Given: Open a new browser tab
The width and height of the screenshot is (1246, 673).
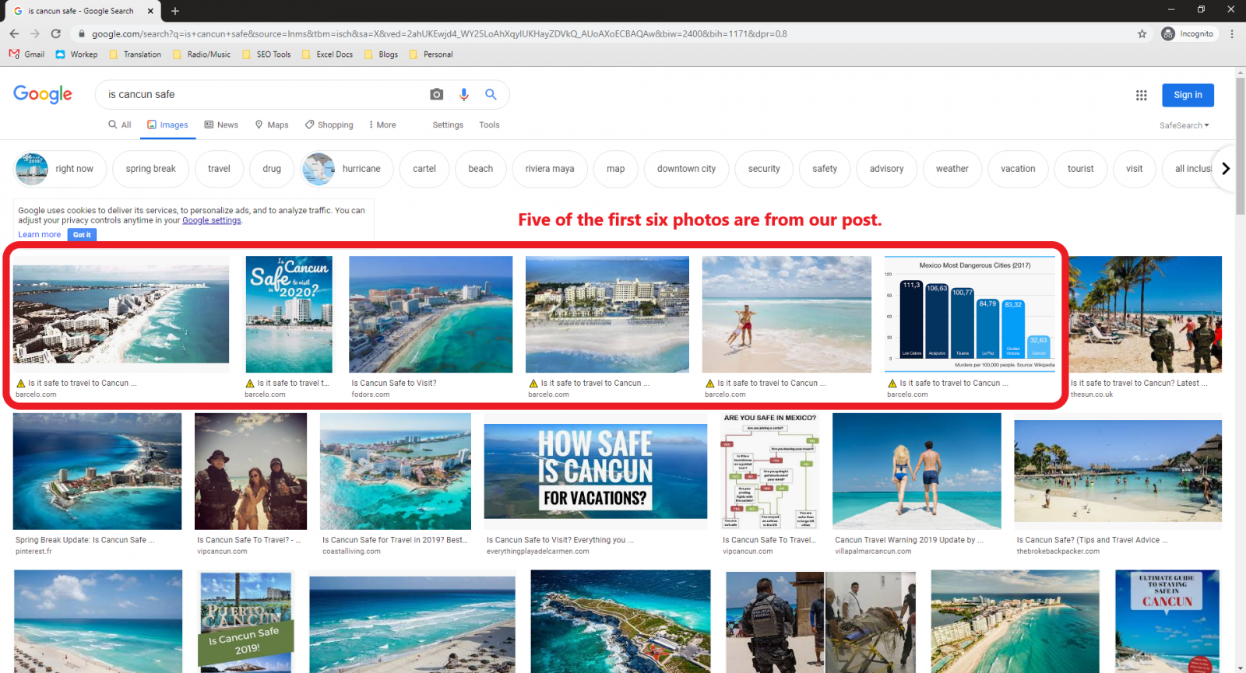Looking at the screenshot, I should 175,11.
